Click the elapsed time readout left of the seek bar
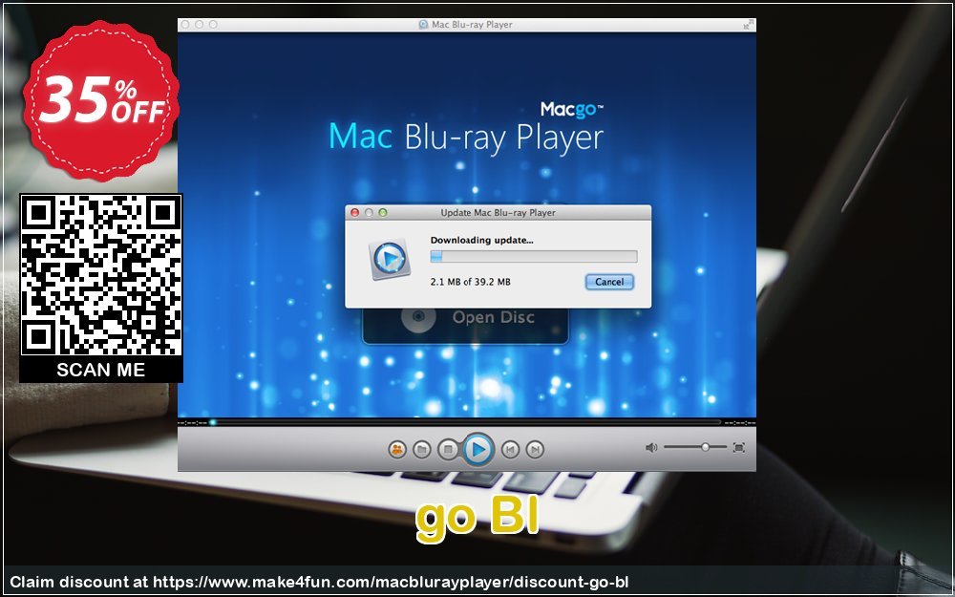 tap(193, 422)
